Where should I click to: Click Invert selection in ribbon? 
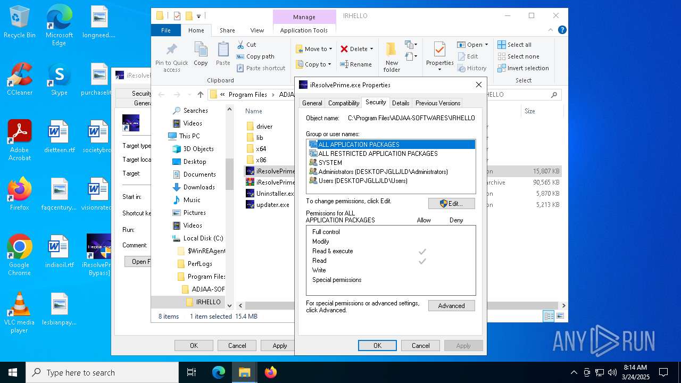coord(523,68)
